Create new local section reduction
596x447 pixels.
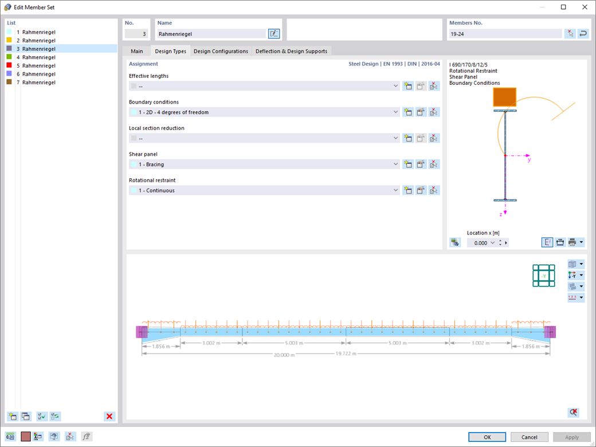pyautogui.click(x=408, y=138)
